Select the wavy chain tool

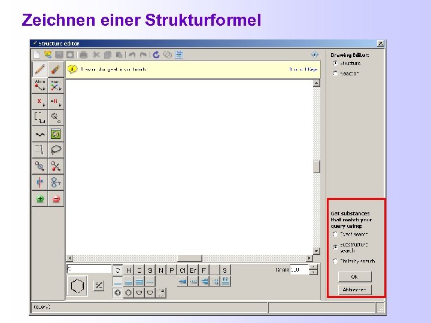point(40,134)
